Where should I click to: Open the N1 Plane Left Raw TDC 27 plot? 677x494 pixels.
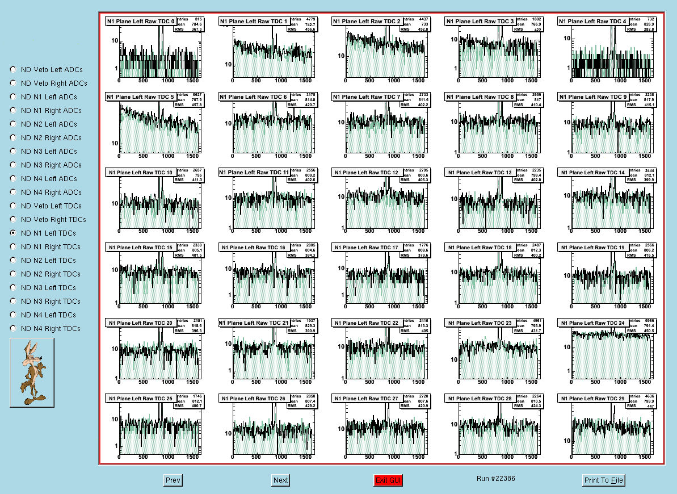pos(380,426)
